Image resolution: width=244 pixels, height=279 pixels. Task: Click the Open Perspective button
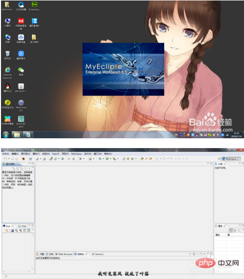tap(220, 159)
